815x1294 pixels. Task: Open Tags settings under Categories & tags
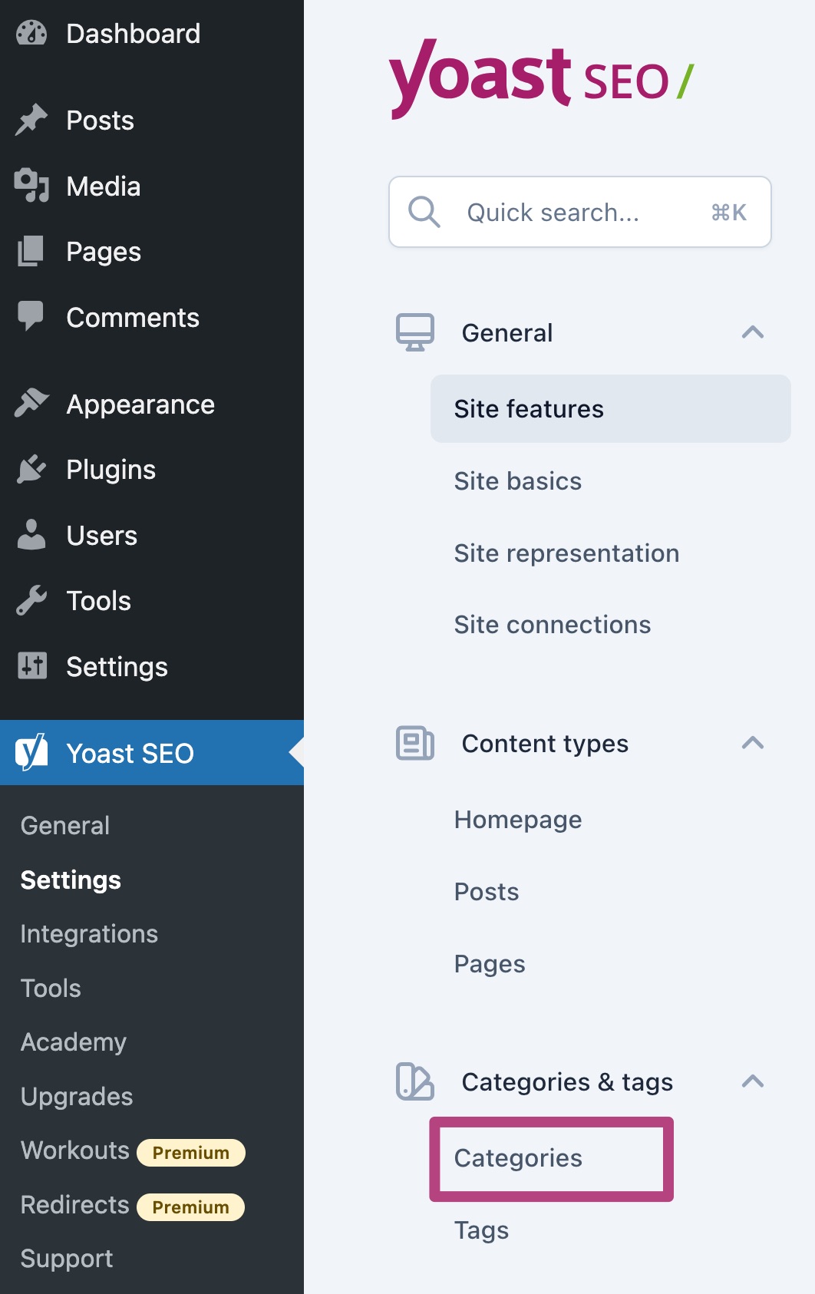point(481,1230)
